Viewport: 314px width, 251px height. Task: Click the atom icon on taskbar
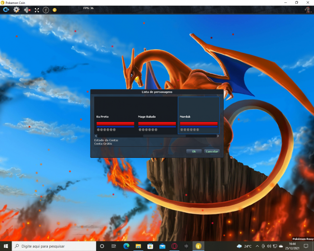click(x=186, y=246)
